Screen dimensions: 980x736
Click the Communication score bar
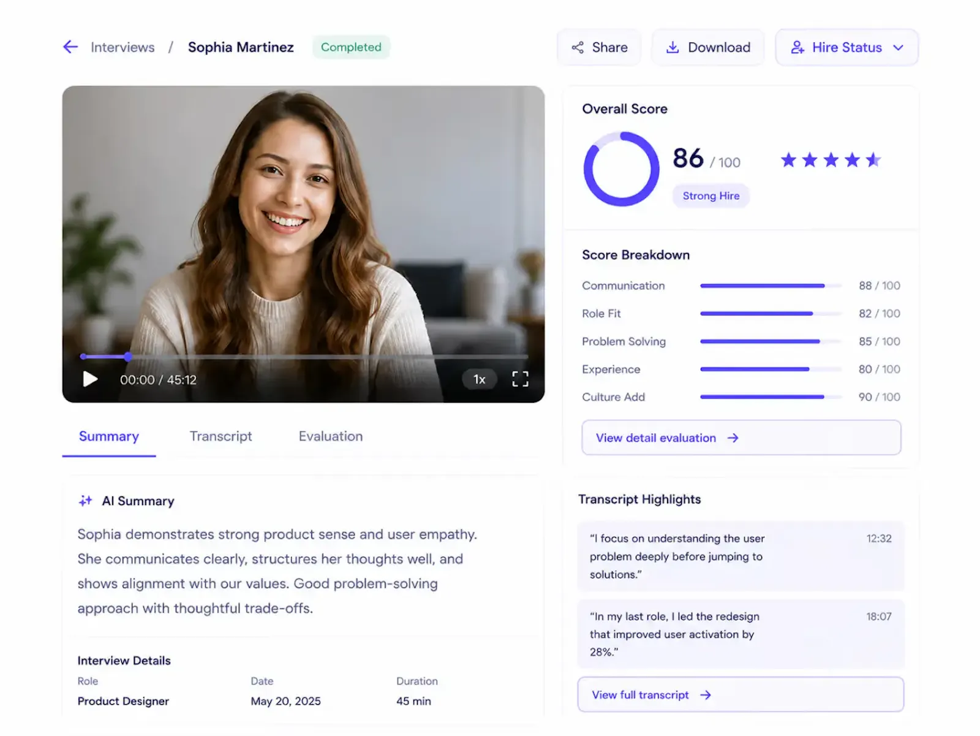point(771,286)
